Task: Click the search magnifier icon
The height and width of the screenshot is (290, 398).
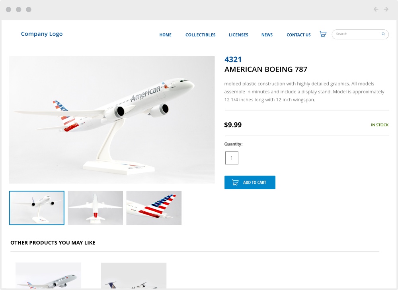Action: 383,34
